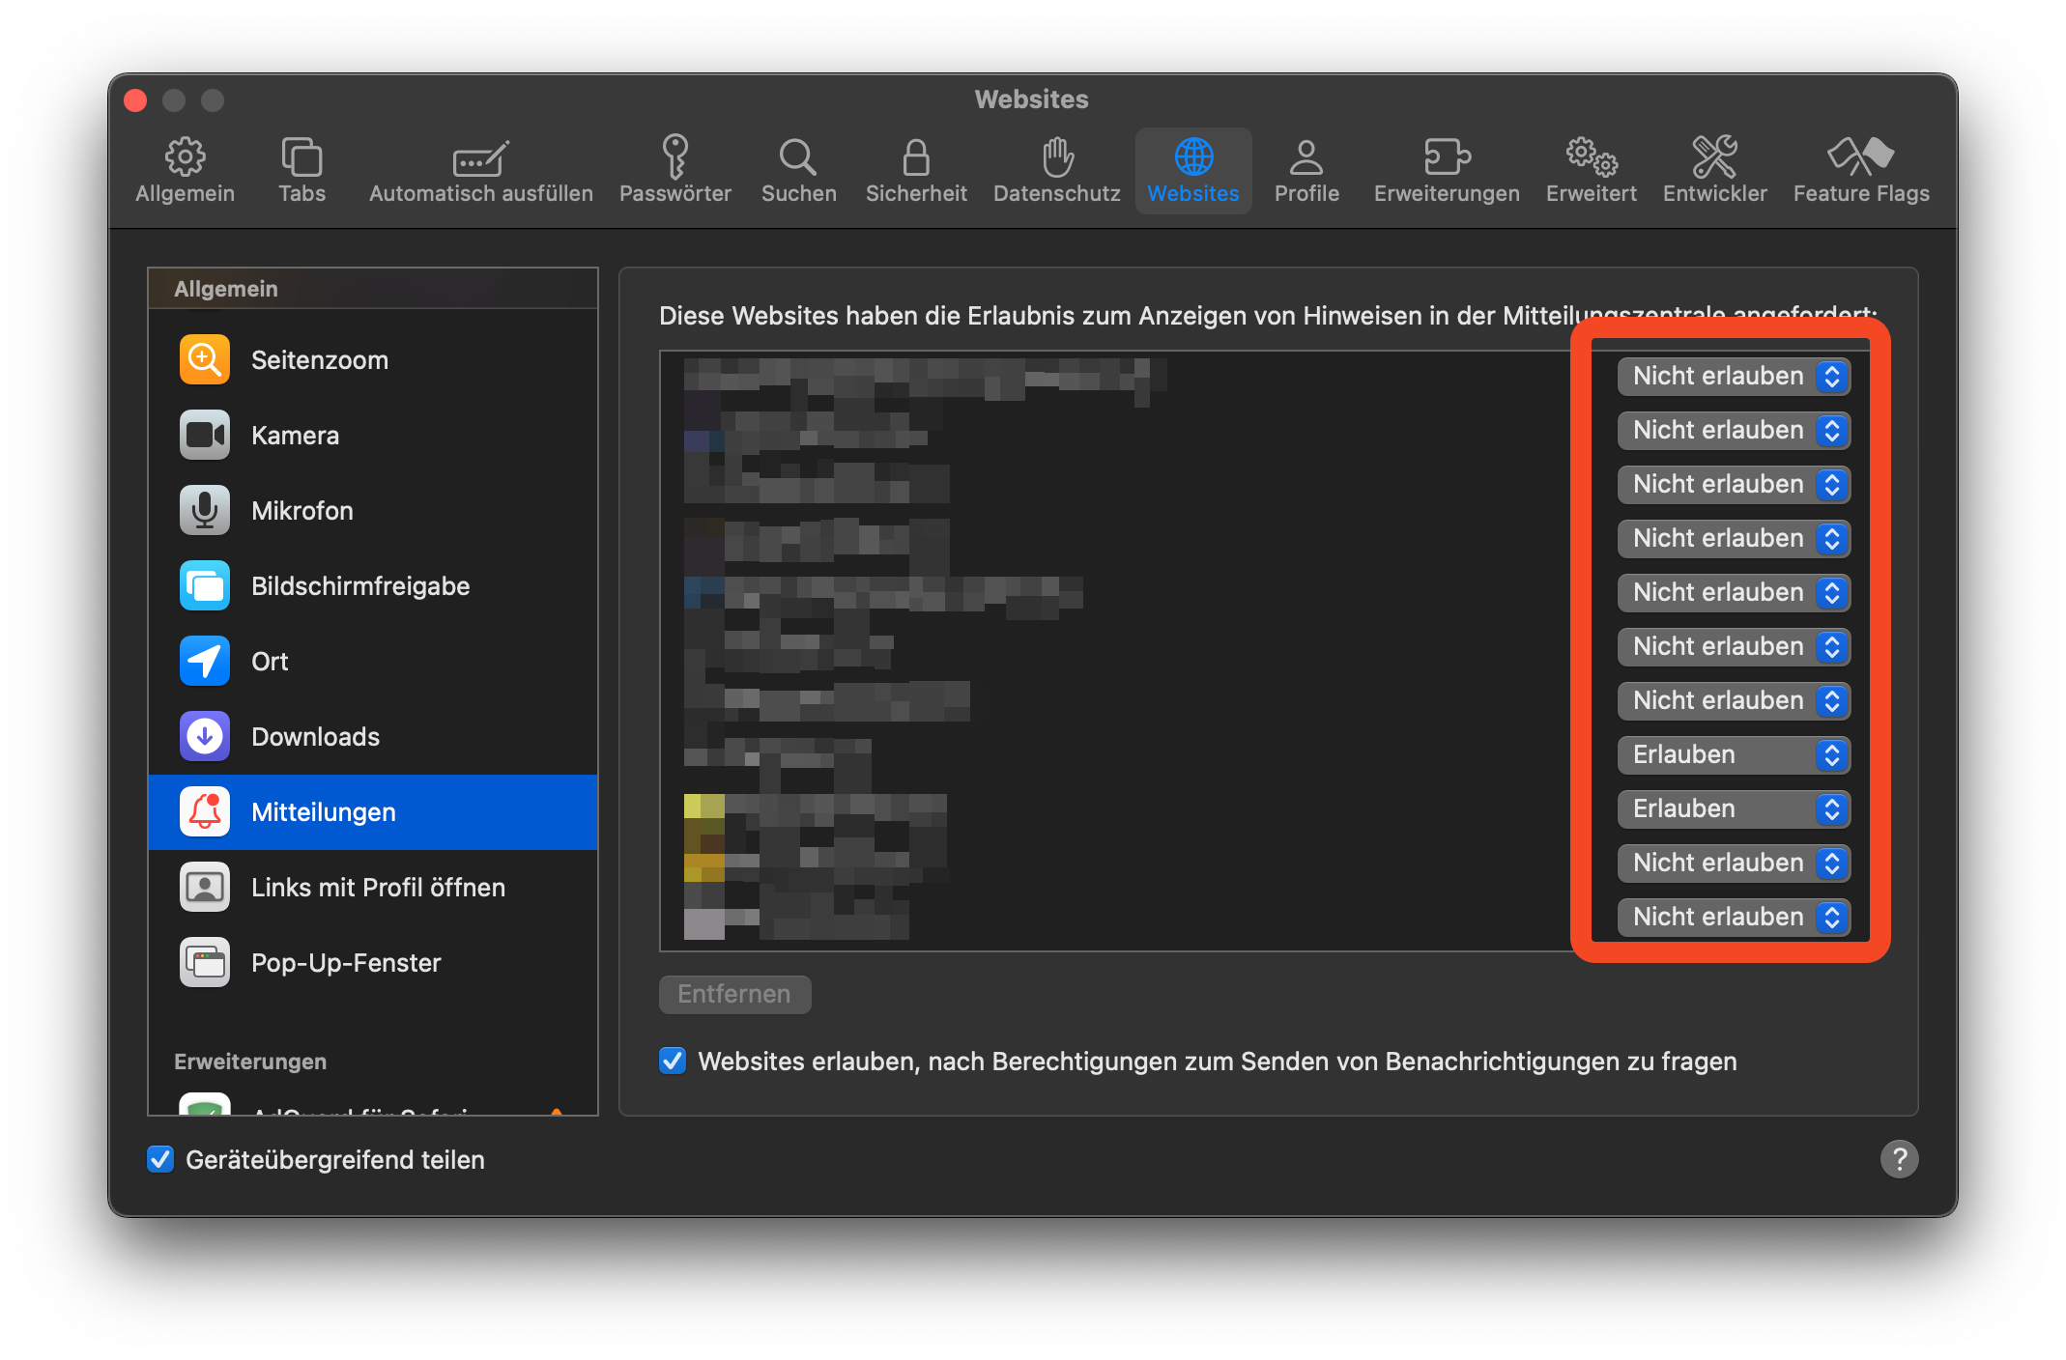Click the Entfernen button

coord(734,994)
